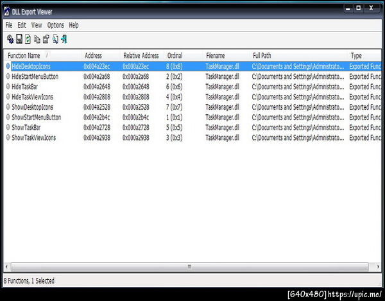Select the HideStartMenuButton function name
The width and height of the screenshot is (385, 301).
coord(35,76)
